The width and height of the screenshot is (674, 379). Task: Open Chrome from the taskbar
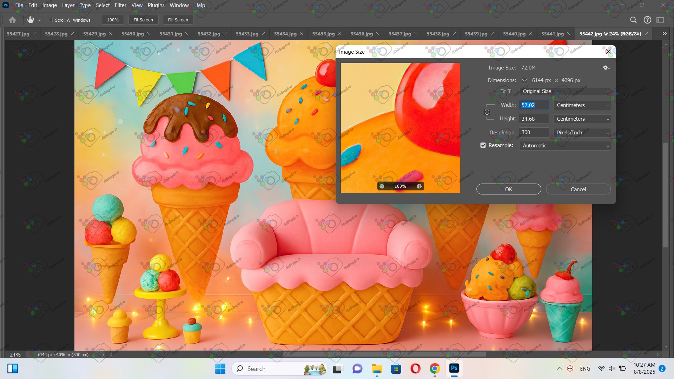(435, 368)
